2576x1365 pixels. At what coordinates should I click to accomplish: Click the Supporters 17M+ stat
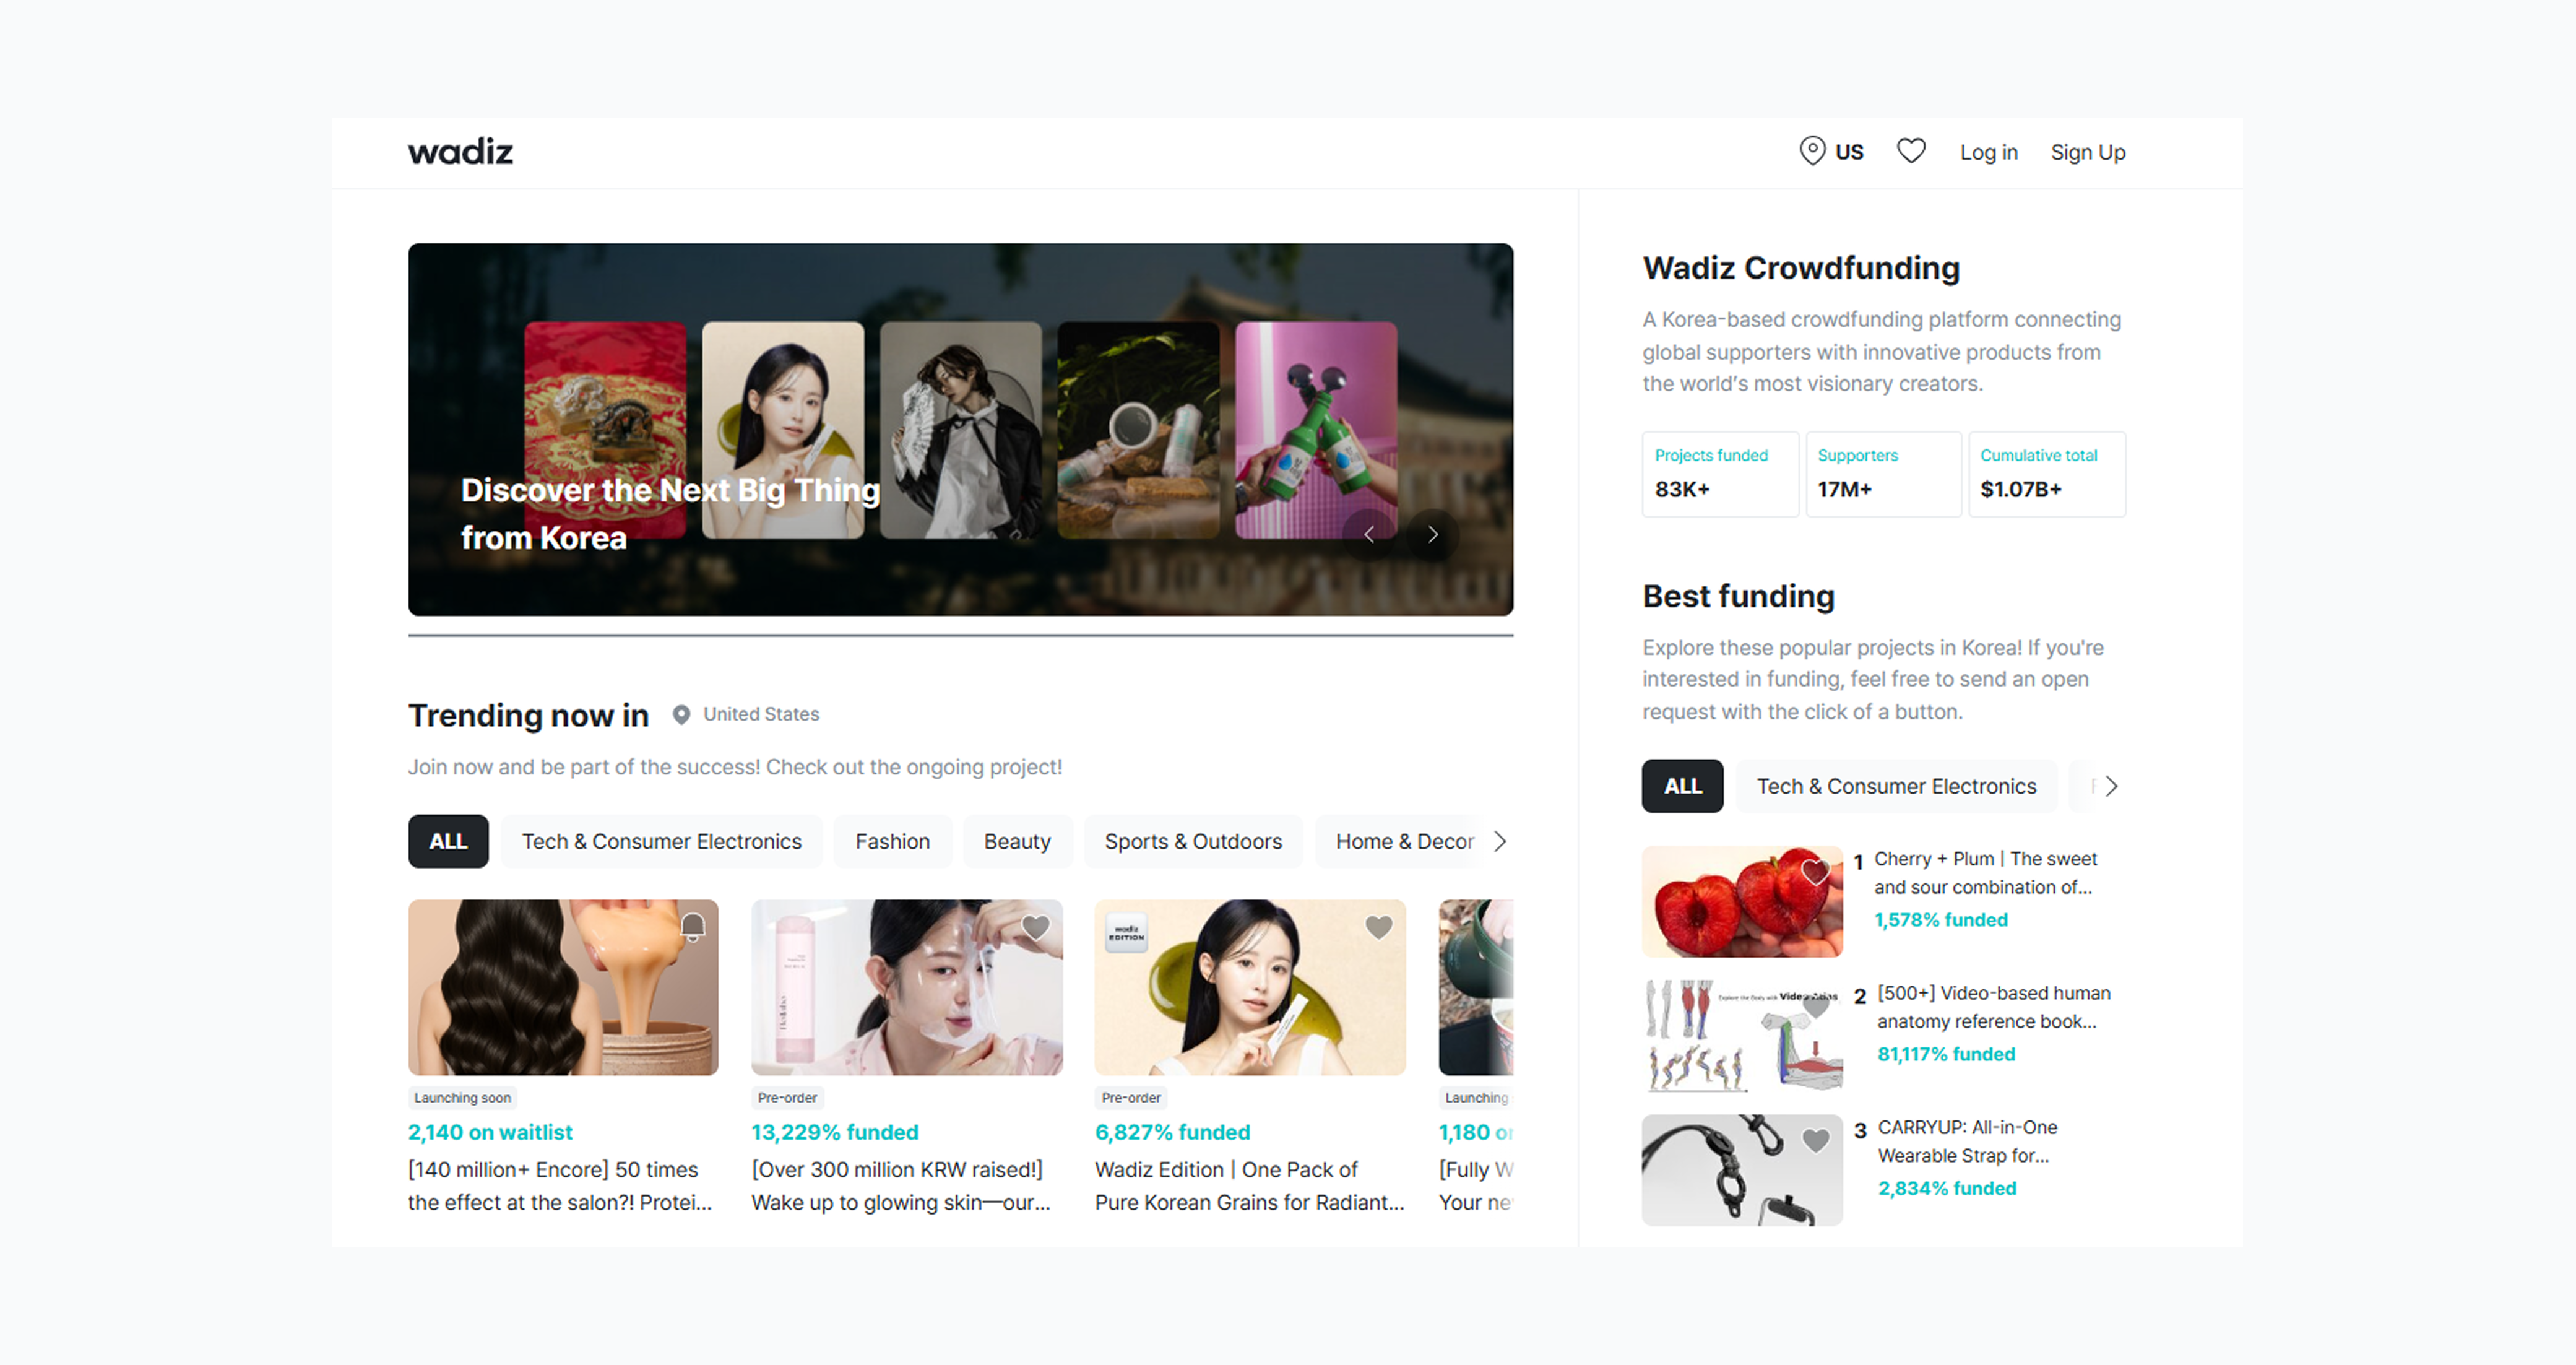point(1883,474)
